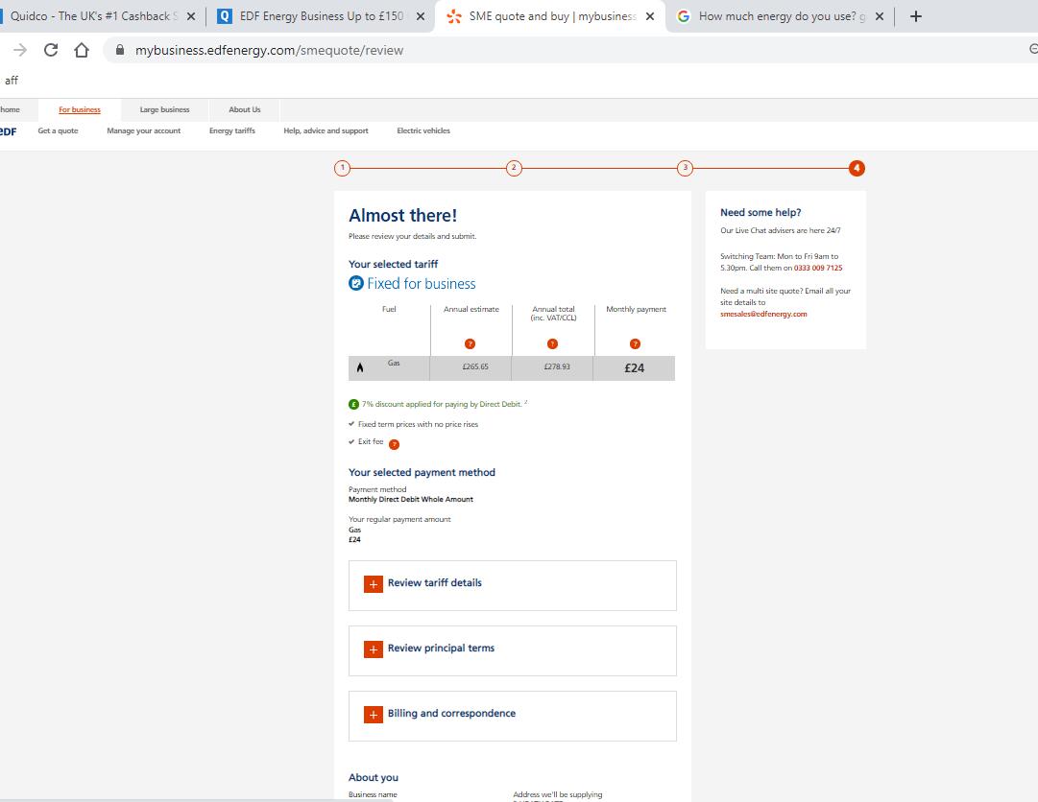Click the Fixed for business tariff icon
The height and width of the screenshot is (802, 1038).
point(356,283)
